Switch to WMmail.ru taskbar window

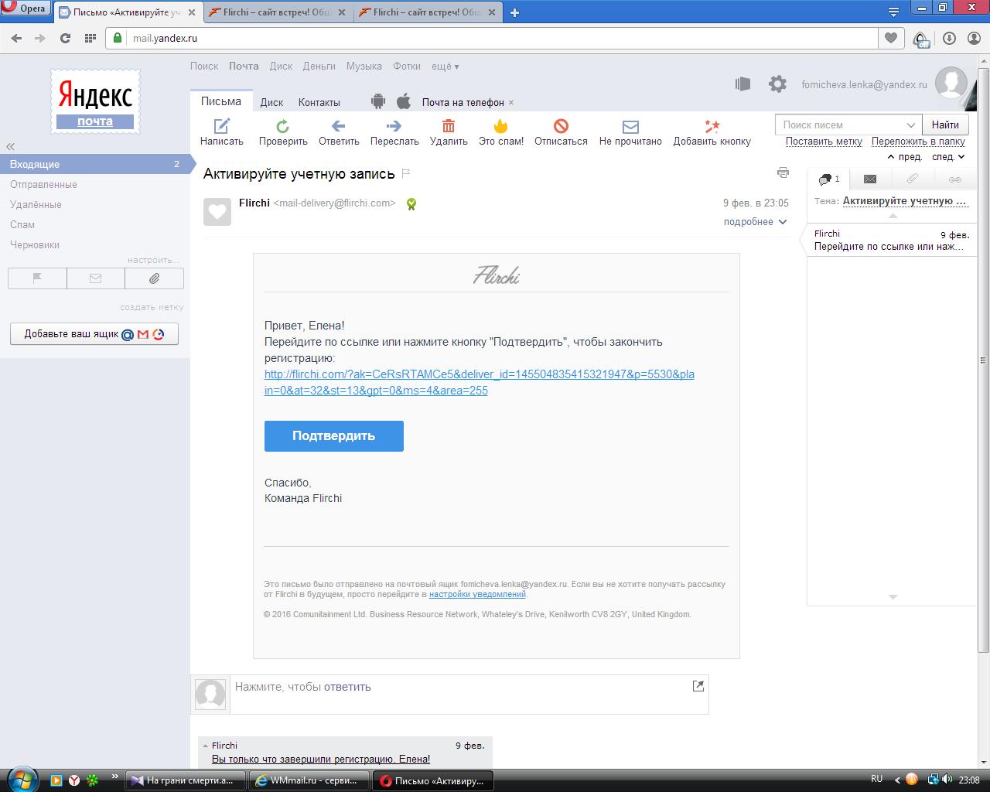coord(309,780)
